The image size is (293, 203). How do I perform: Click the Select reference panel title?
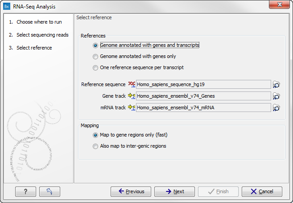pos(94,17)
